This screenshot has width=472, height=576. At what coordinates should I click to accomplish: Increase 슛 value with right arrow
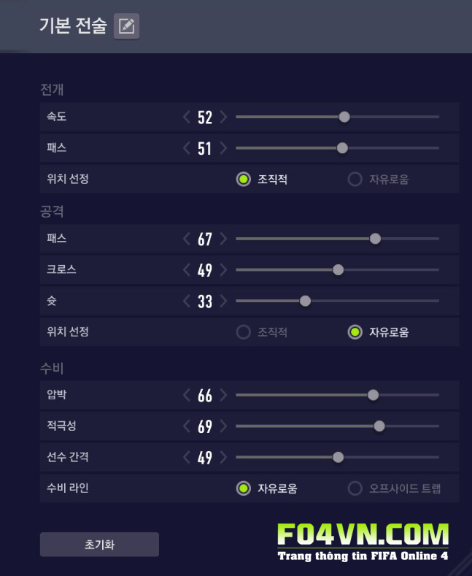(223, 301)
